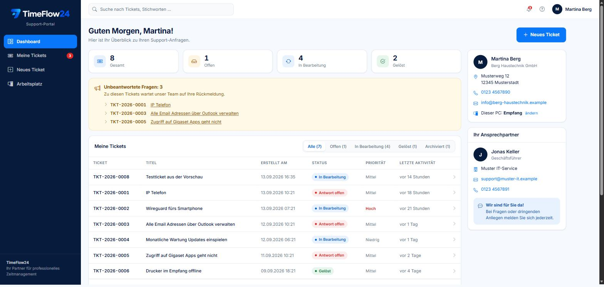Click the envelope icon next to support email
This screenshot has height=287, width=604.
tap(475, 180)
